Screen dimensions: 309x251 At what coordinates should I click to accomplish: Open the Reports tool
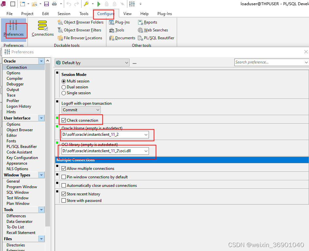click(147, 22)
